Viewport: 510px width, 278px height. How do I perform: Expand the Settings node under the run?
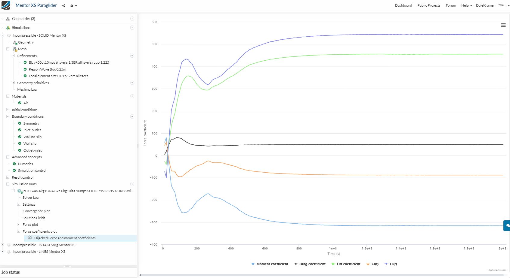19,204
